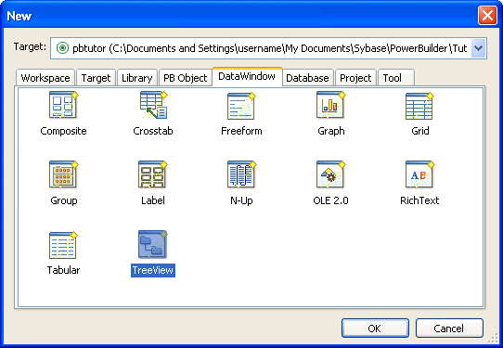
Task: Open the PB Object tab
Action: (x=185, y=78)
